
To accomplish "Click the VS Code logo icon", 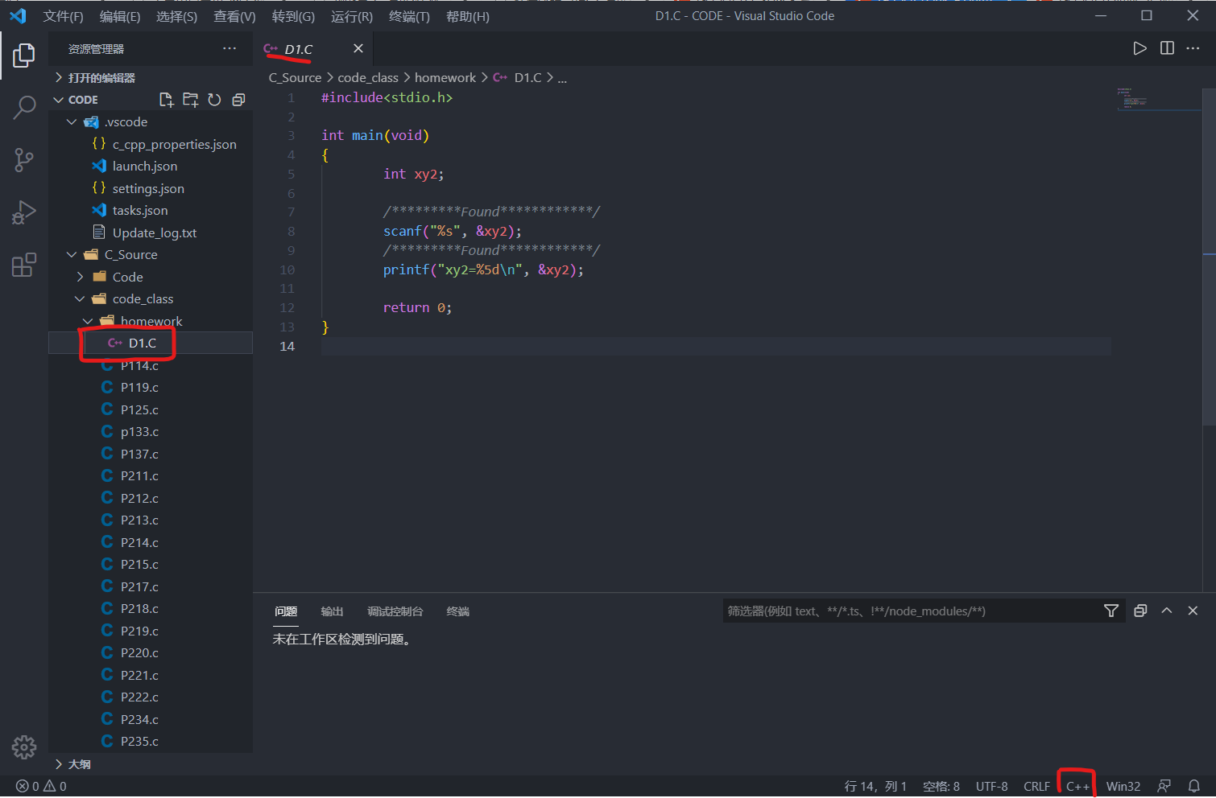I will click(x=18, y=16).
